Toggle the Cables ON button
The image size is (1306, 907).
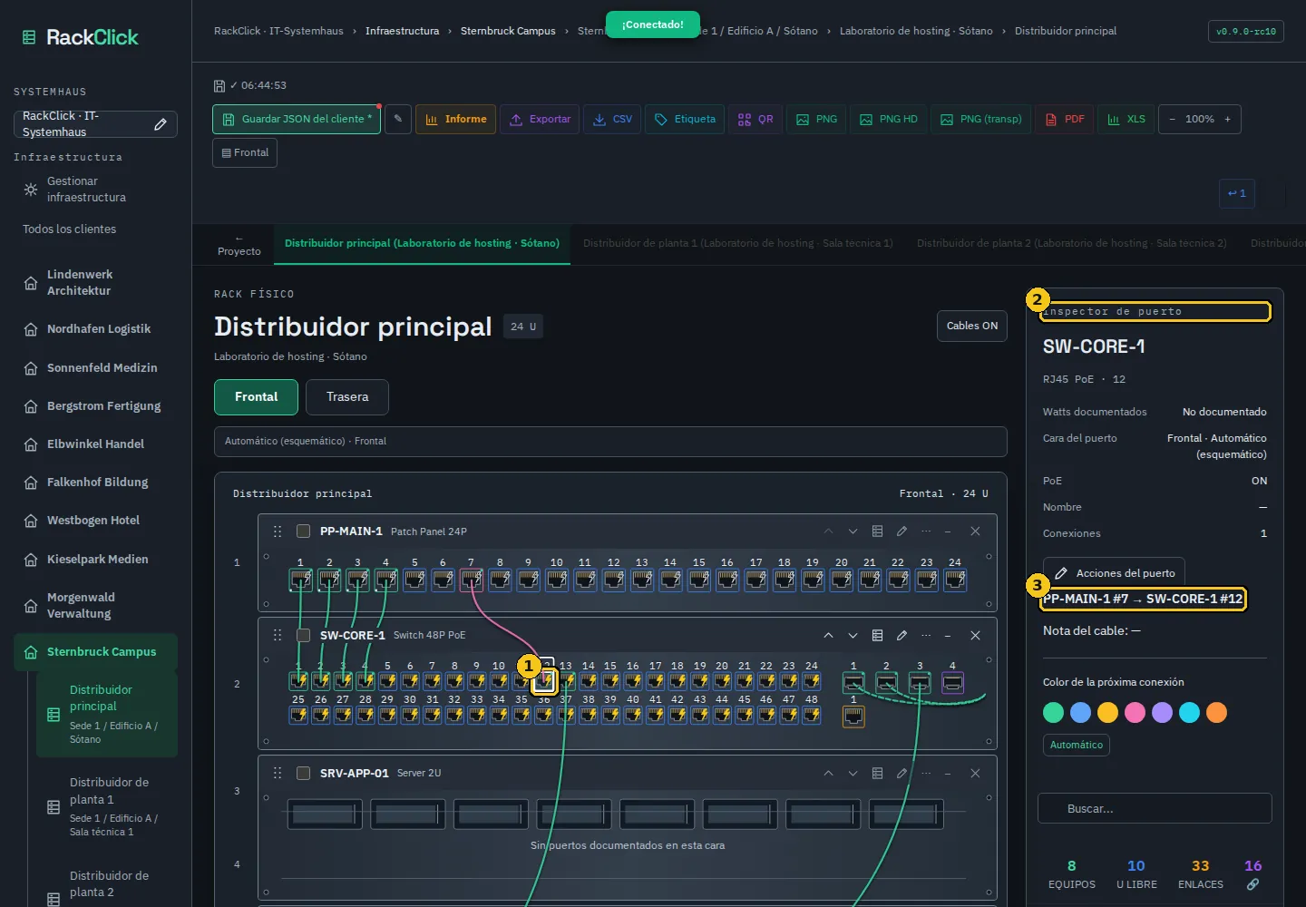coord(971,327)
